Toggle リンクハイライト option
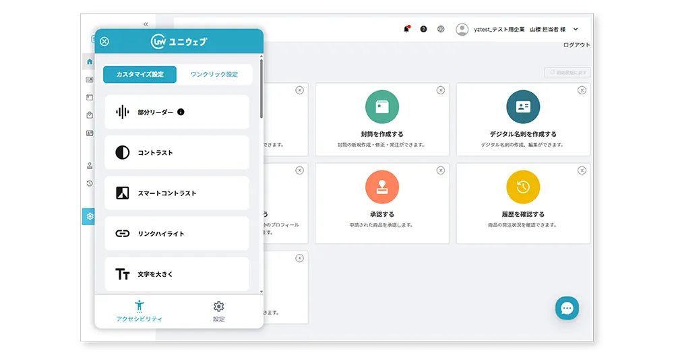This screenshot has width=674, height=355. tap(177, 233)
